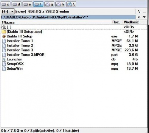Click the 4 b size value

click(x=135, y=59)
